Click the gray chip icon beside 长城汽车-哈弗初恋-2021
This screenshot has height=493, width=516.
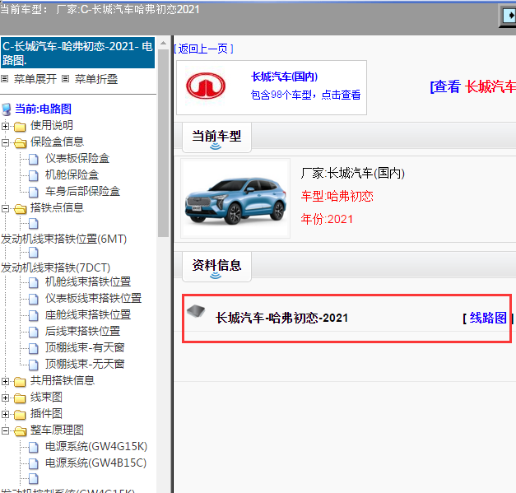click(196, 310)
